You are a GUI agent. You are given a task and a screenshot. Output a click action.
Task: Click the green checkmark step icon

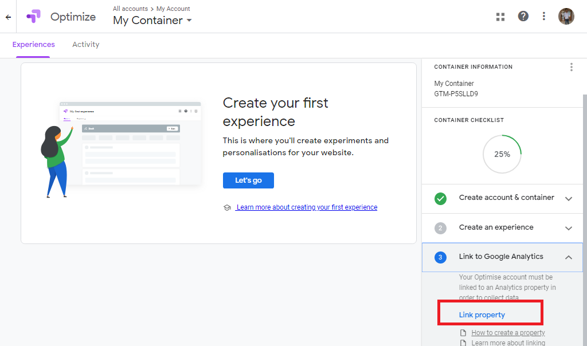click(440, 199)
